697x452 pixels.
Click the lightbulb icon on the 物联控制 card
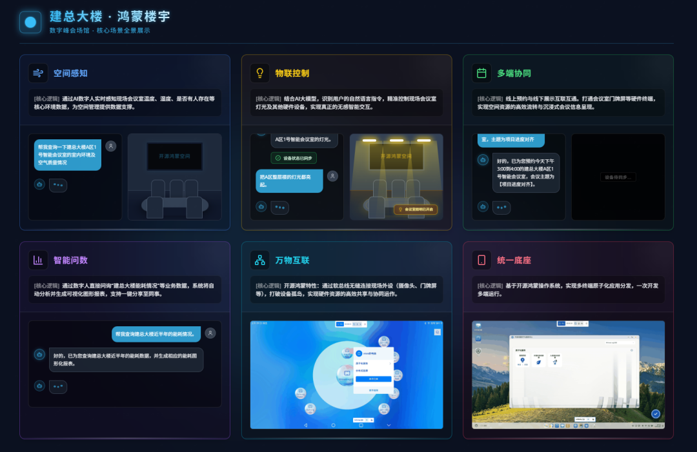click(259, 73)
